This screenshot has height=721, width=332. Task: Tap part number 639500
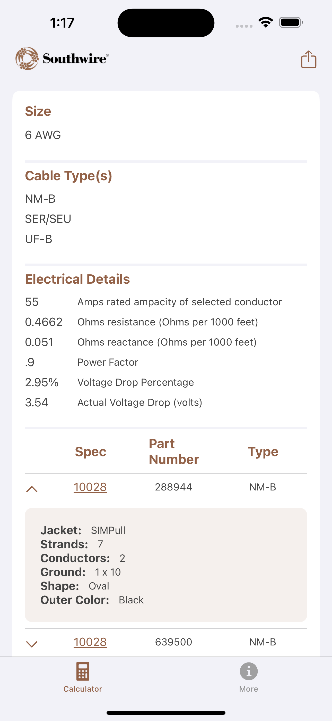pyautogui.click(x=173, y=642)
